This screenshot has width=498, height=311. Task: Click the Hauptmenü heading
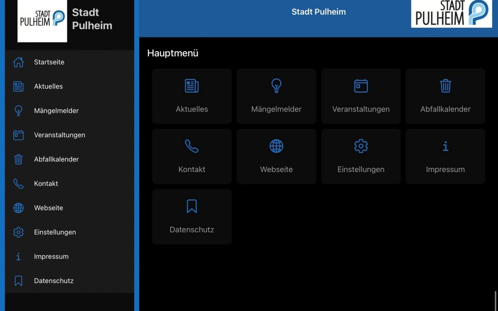(173, 53)
